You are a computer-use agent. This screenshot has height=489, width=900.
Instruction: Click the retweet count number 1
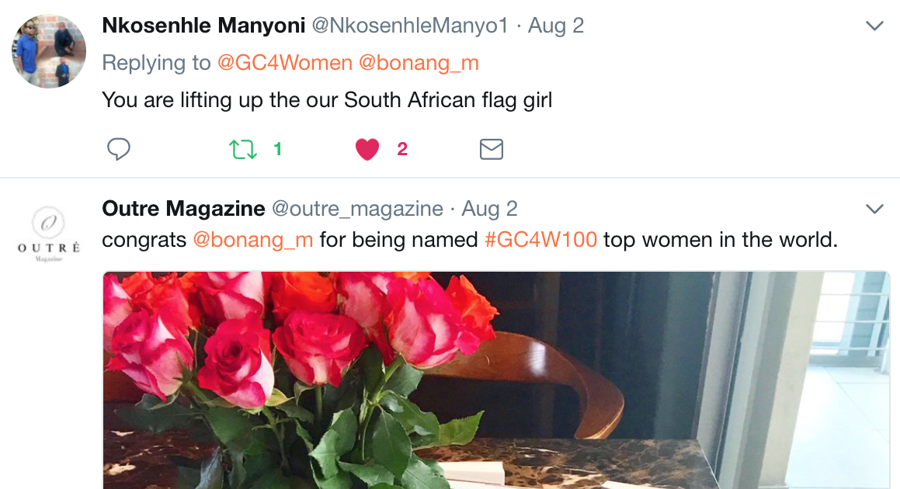(277, 149)
